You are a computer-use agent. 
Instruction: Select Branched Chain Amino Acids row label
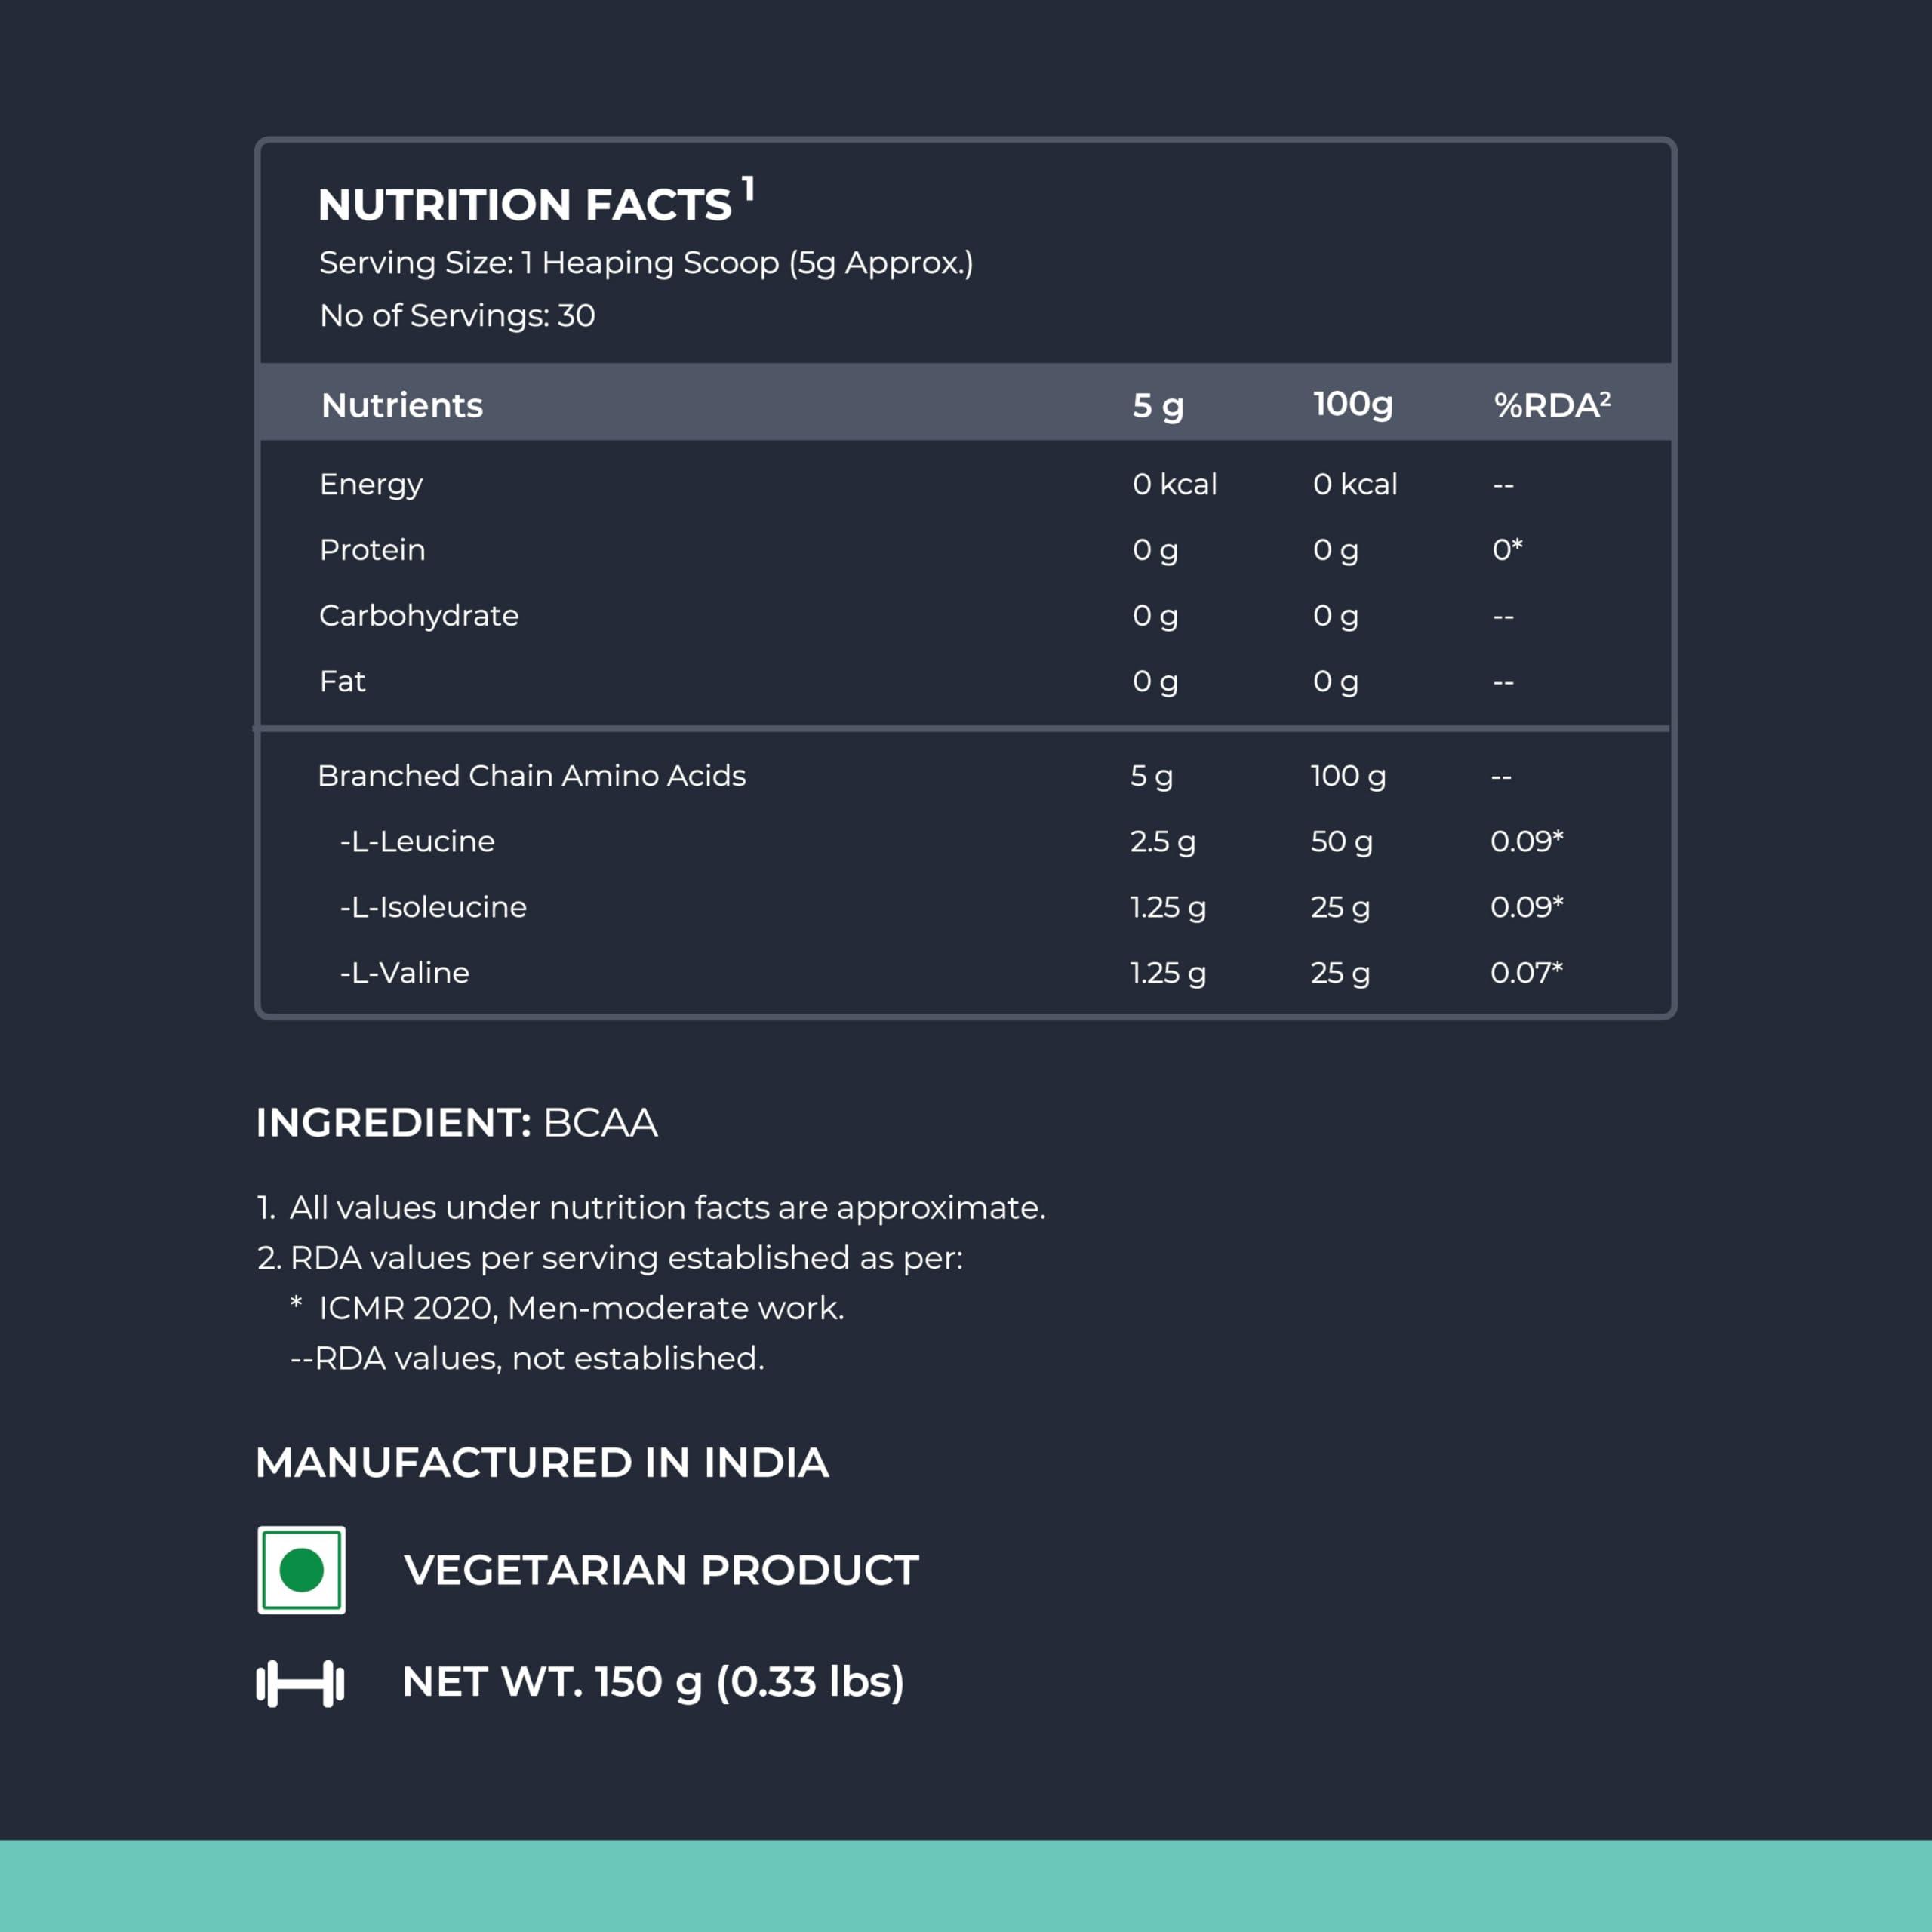[531, 775]
